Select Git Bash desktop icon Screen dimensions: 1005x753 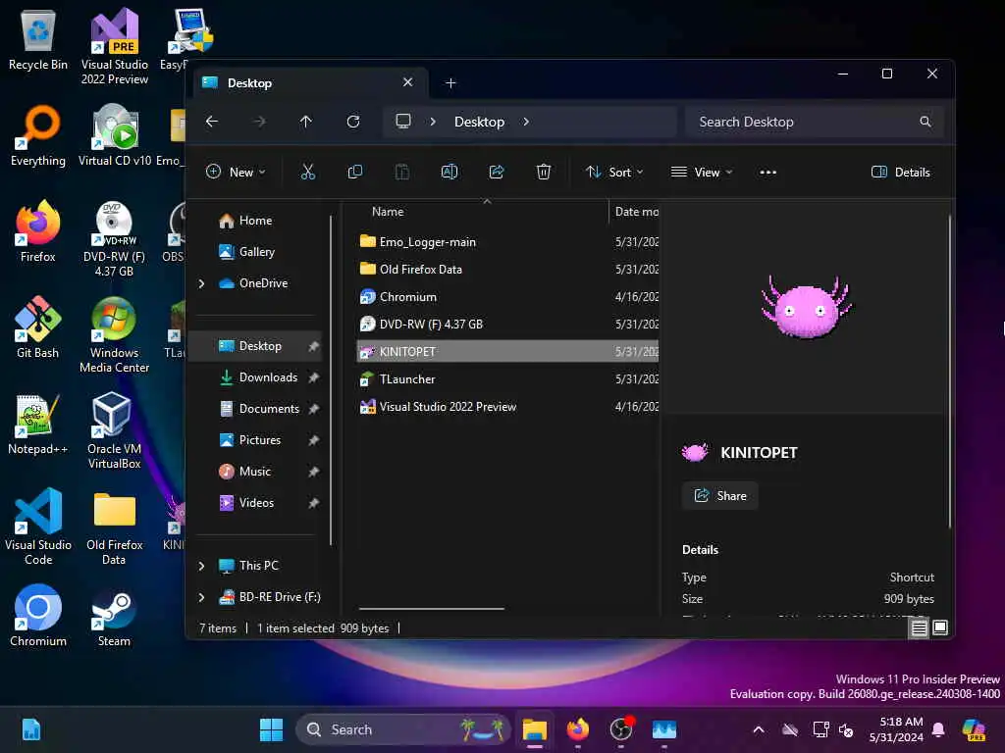(38, 327)
